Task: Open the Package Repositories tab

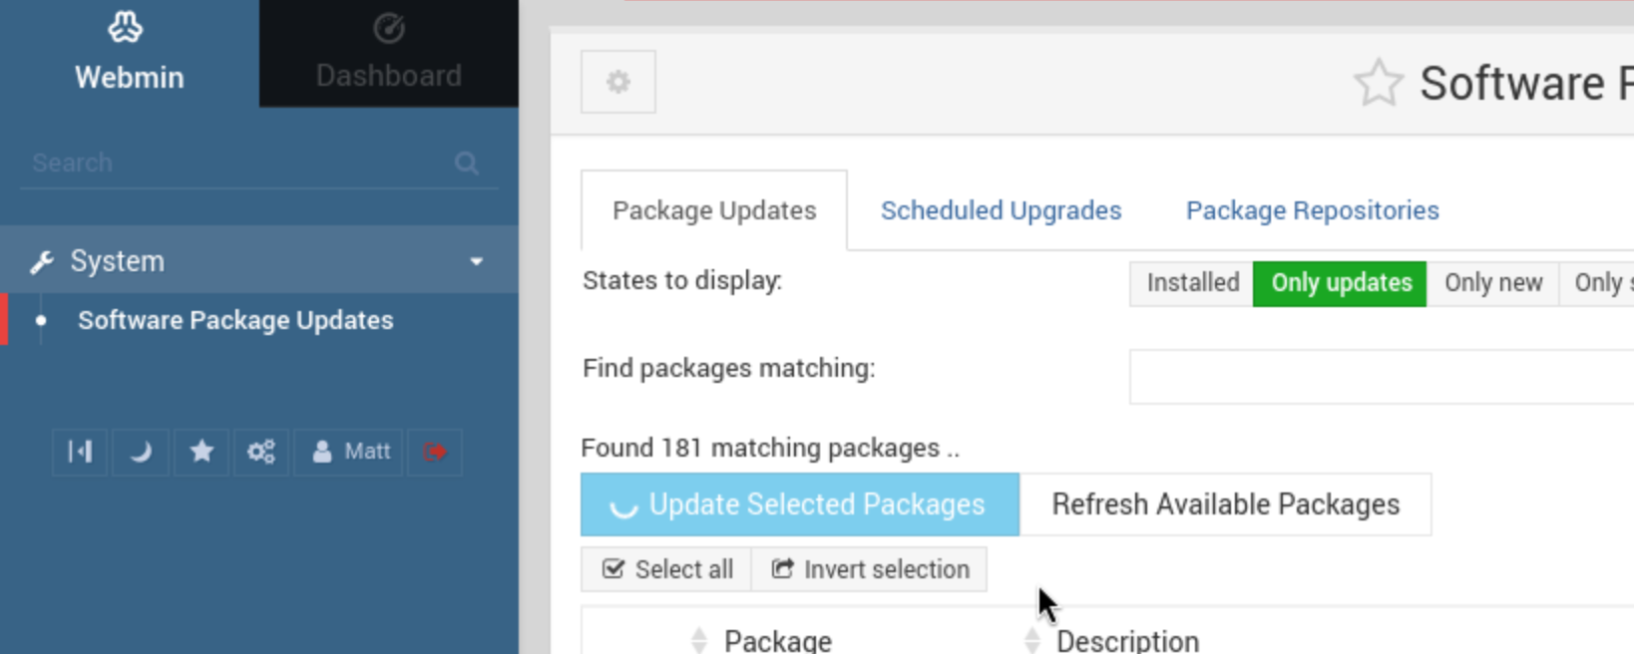Action: click(x=1312, y=210)
